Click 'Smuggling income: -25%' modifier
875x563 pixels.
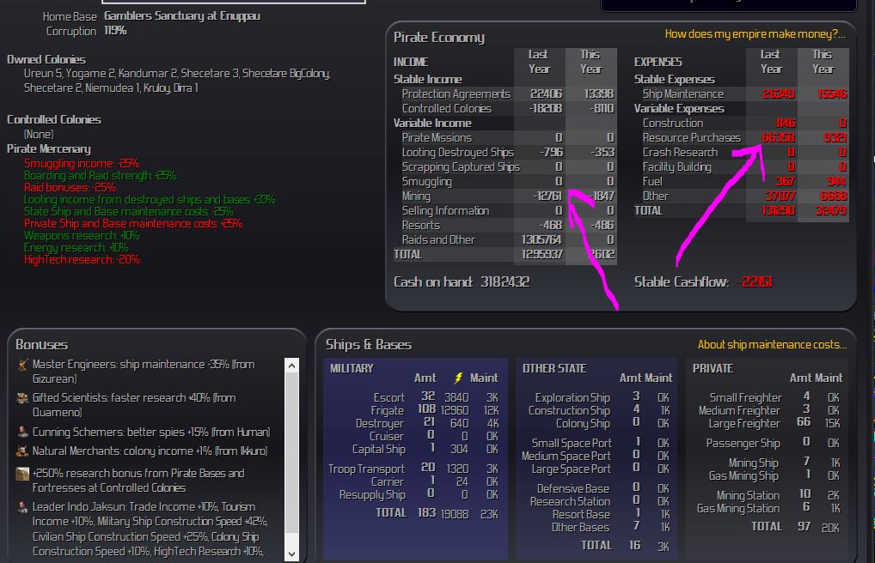(82, 163)
